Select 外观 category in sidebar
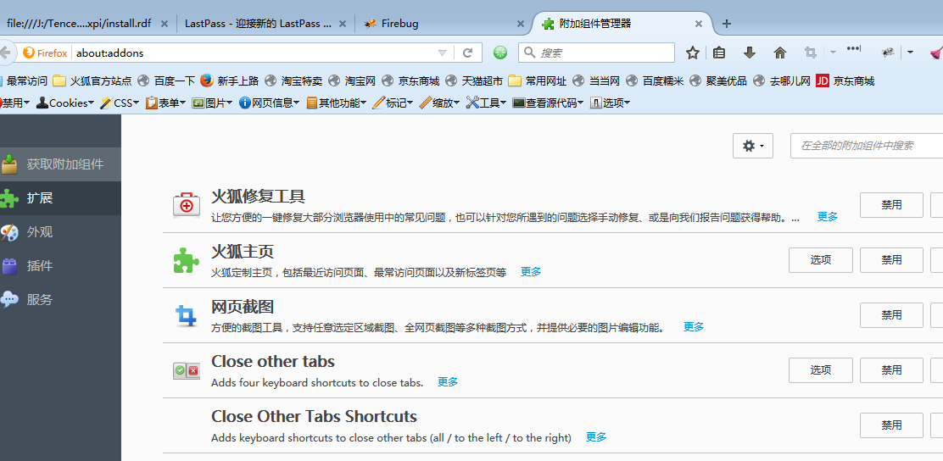Viewport: 943px width, 461px height. tap(60, 231)
